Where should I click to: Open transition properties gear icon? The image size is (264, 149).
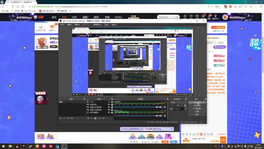coord(185,106)
